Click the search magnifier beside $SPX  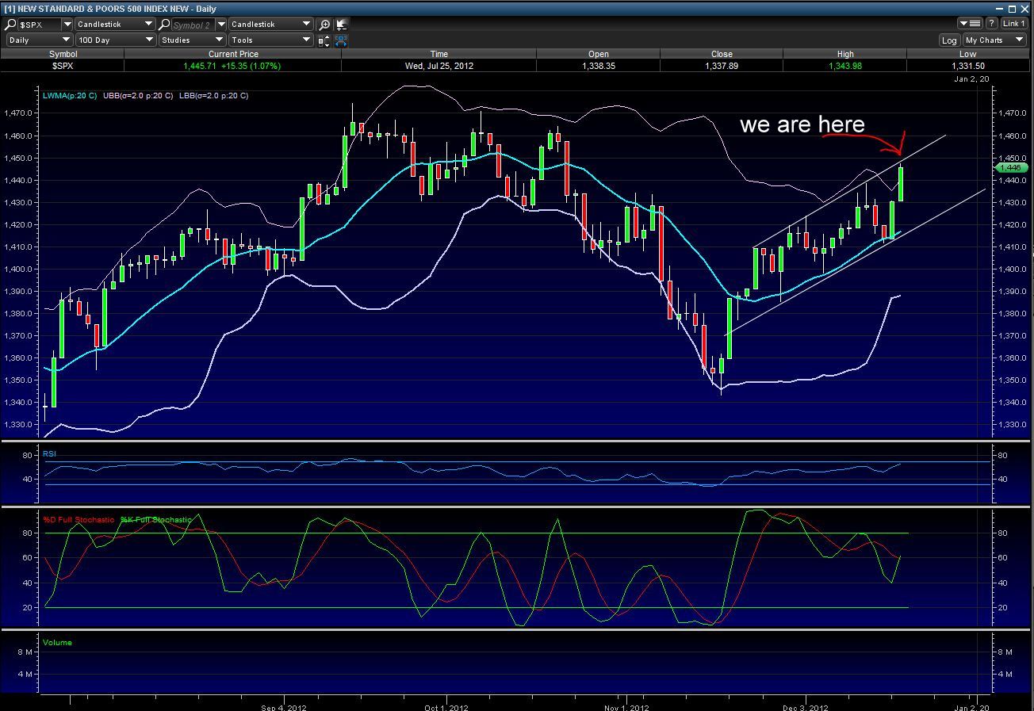click(10, 25)
